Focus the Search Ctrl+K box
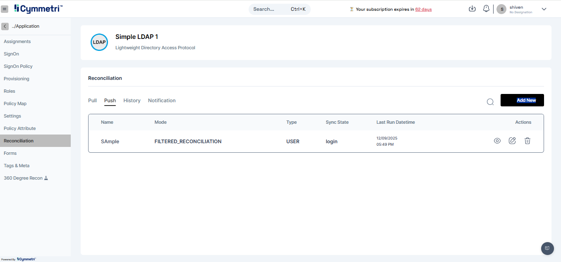The image size is (561, 262). (x=280, y=9)
